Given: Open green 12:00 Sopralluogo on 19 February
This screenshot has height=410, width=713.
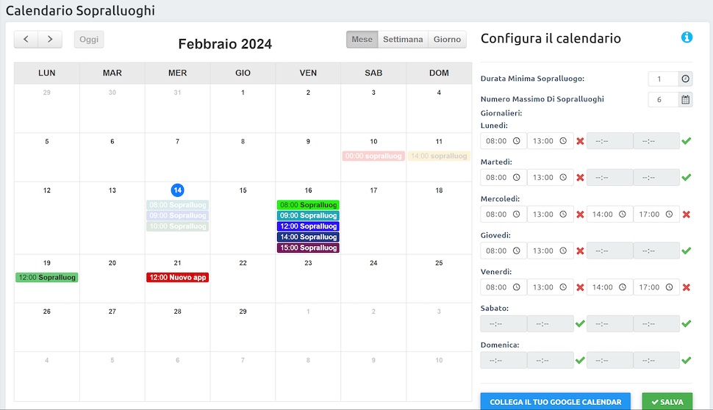Looking at the screenshot, I should 47,277.
